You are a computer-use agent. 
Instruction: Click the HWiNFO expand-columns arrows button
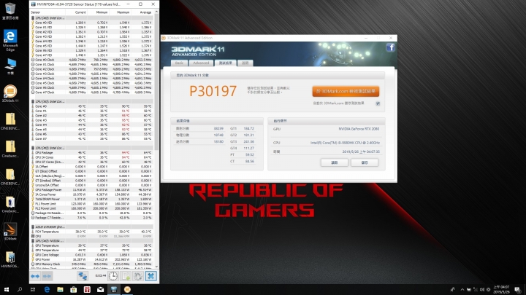coord(35,276)
